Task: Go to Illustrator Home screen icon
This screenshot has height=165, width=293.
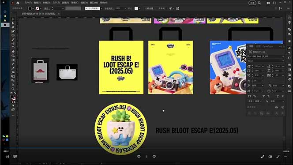Action: click(18, 3)
